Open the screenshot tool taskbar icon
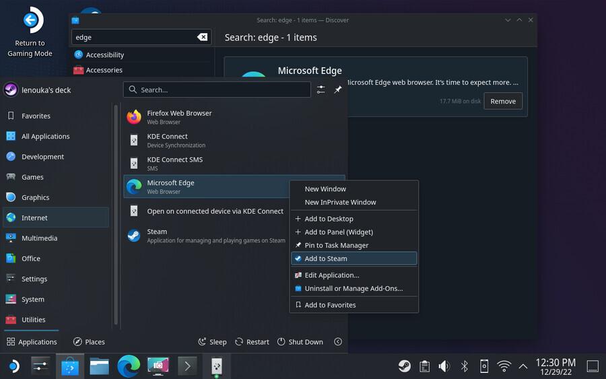Image resolution: width=606 pixels, height=379 pixels. click(158, 366)
